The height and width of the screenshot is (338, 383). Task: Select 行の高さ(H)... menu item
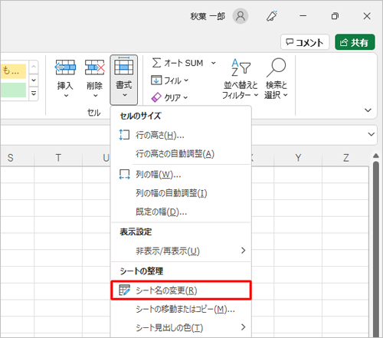coord(181,135)
